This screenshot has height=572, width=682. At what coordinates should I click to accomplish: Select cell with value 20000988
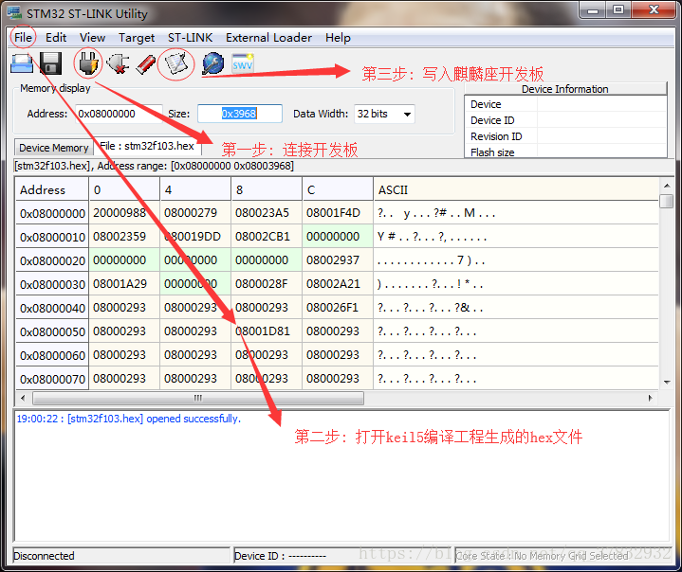tap(124, 213)
